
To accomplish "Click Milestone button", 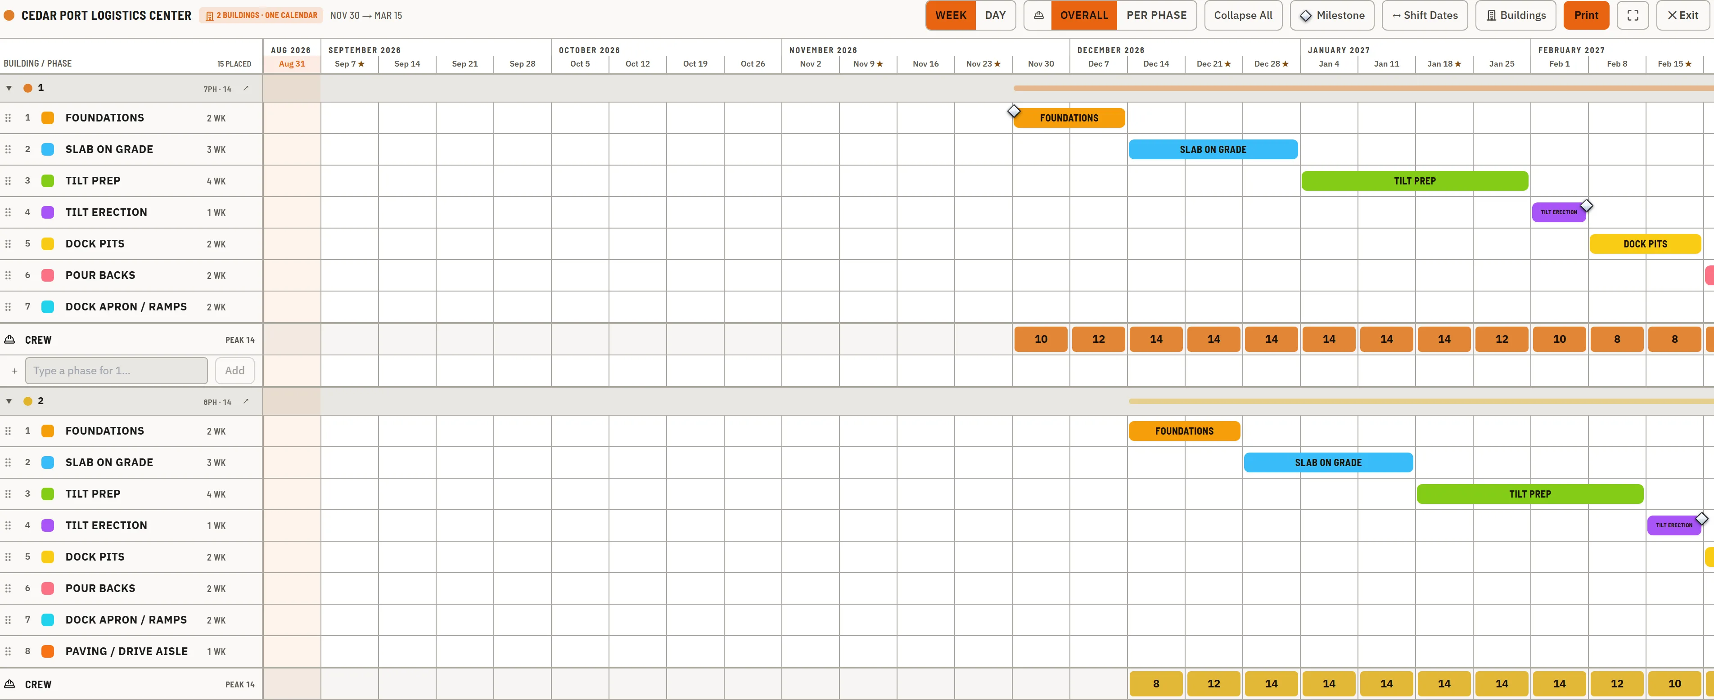I will [1332, 15].
